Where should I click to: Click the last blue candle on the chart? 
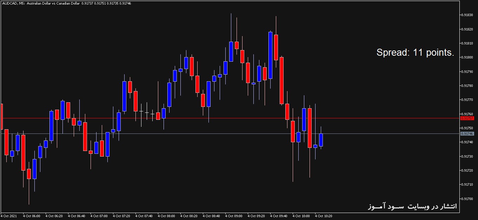[x=321, y=140]
